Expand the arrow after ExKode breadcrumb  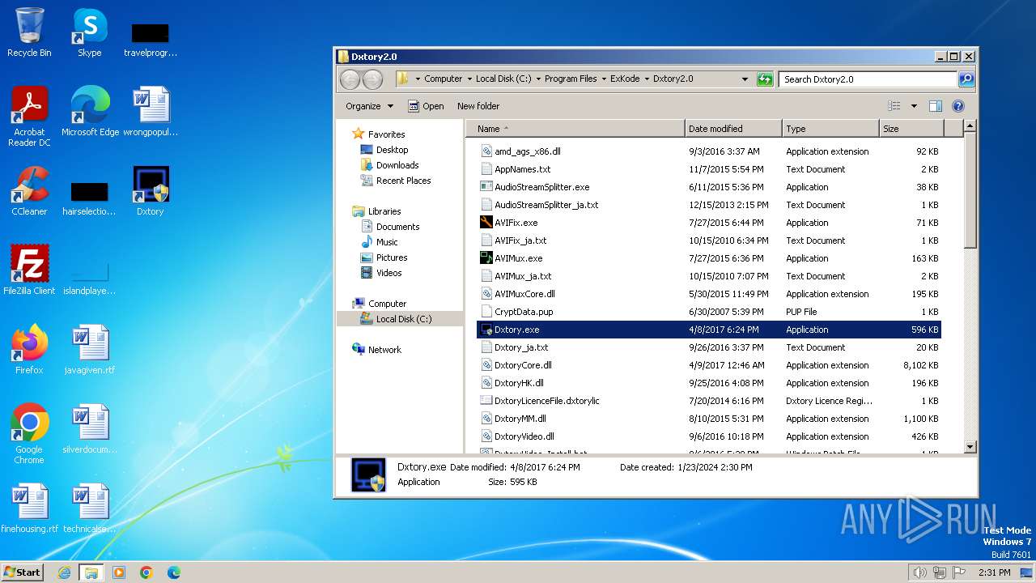(x=647, y=79)
